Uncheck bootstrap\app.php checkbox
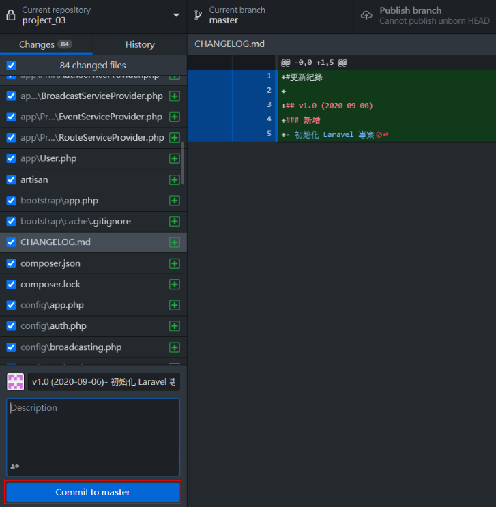This screenshot has height=507, width=496. (x=12, y=201)
